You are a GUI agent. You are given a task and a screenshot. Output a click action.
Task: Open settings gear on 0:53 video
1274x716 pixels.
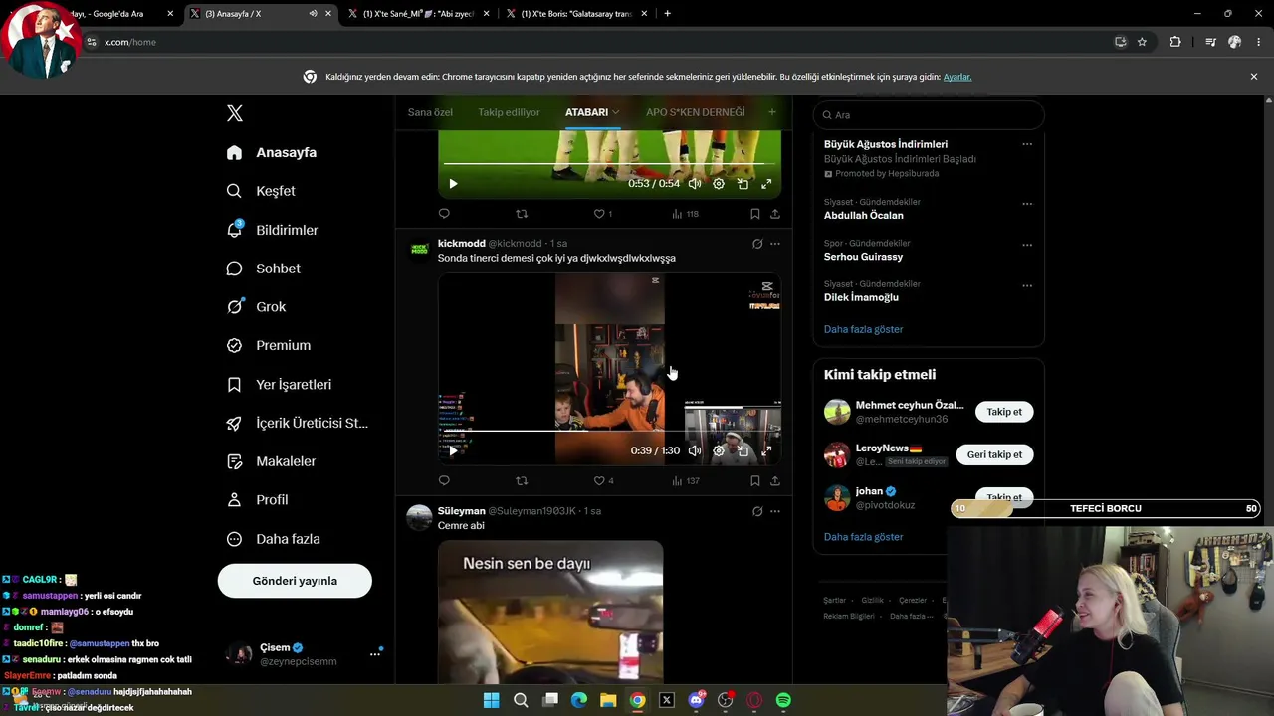(719, 184)
